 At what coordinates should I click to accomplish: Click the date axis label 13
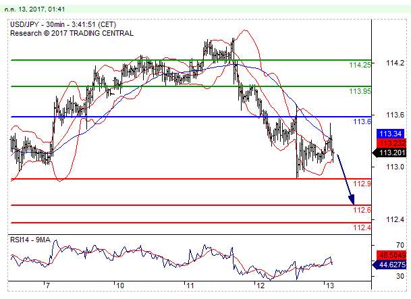tap(330, 286)
